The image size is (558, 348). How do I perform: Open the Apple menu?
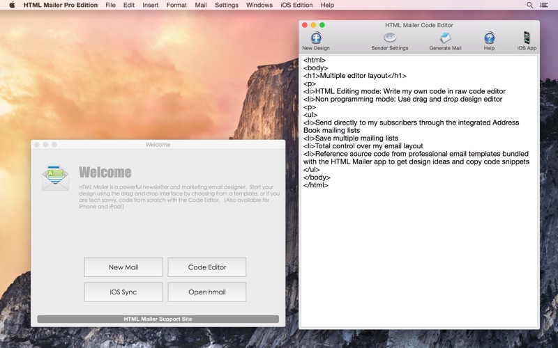[x=12, y=5]
